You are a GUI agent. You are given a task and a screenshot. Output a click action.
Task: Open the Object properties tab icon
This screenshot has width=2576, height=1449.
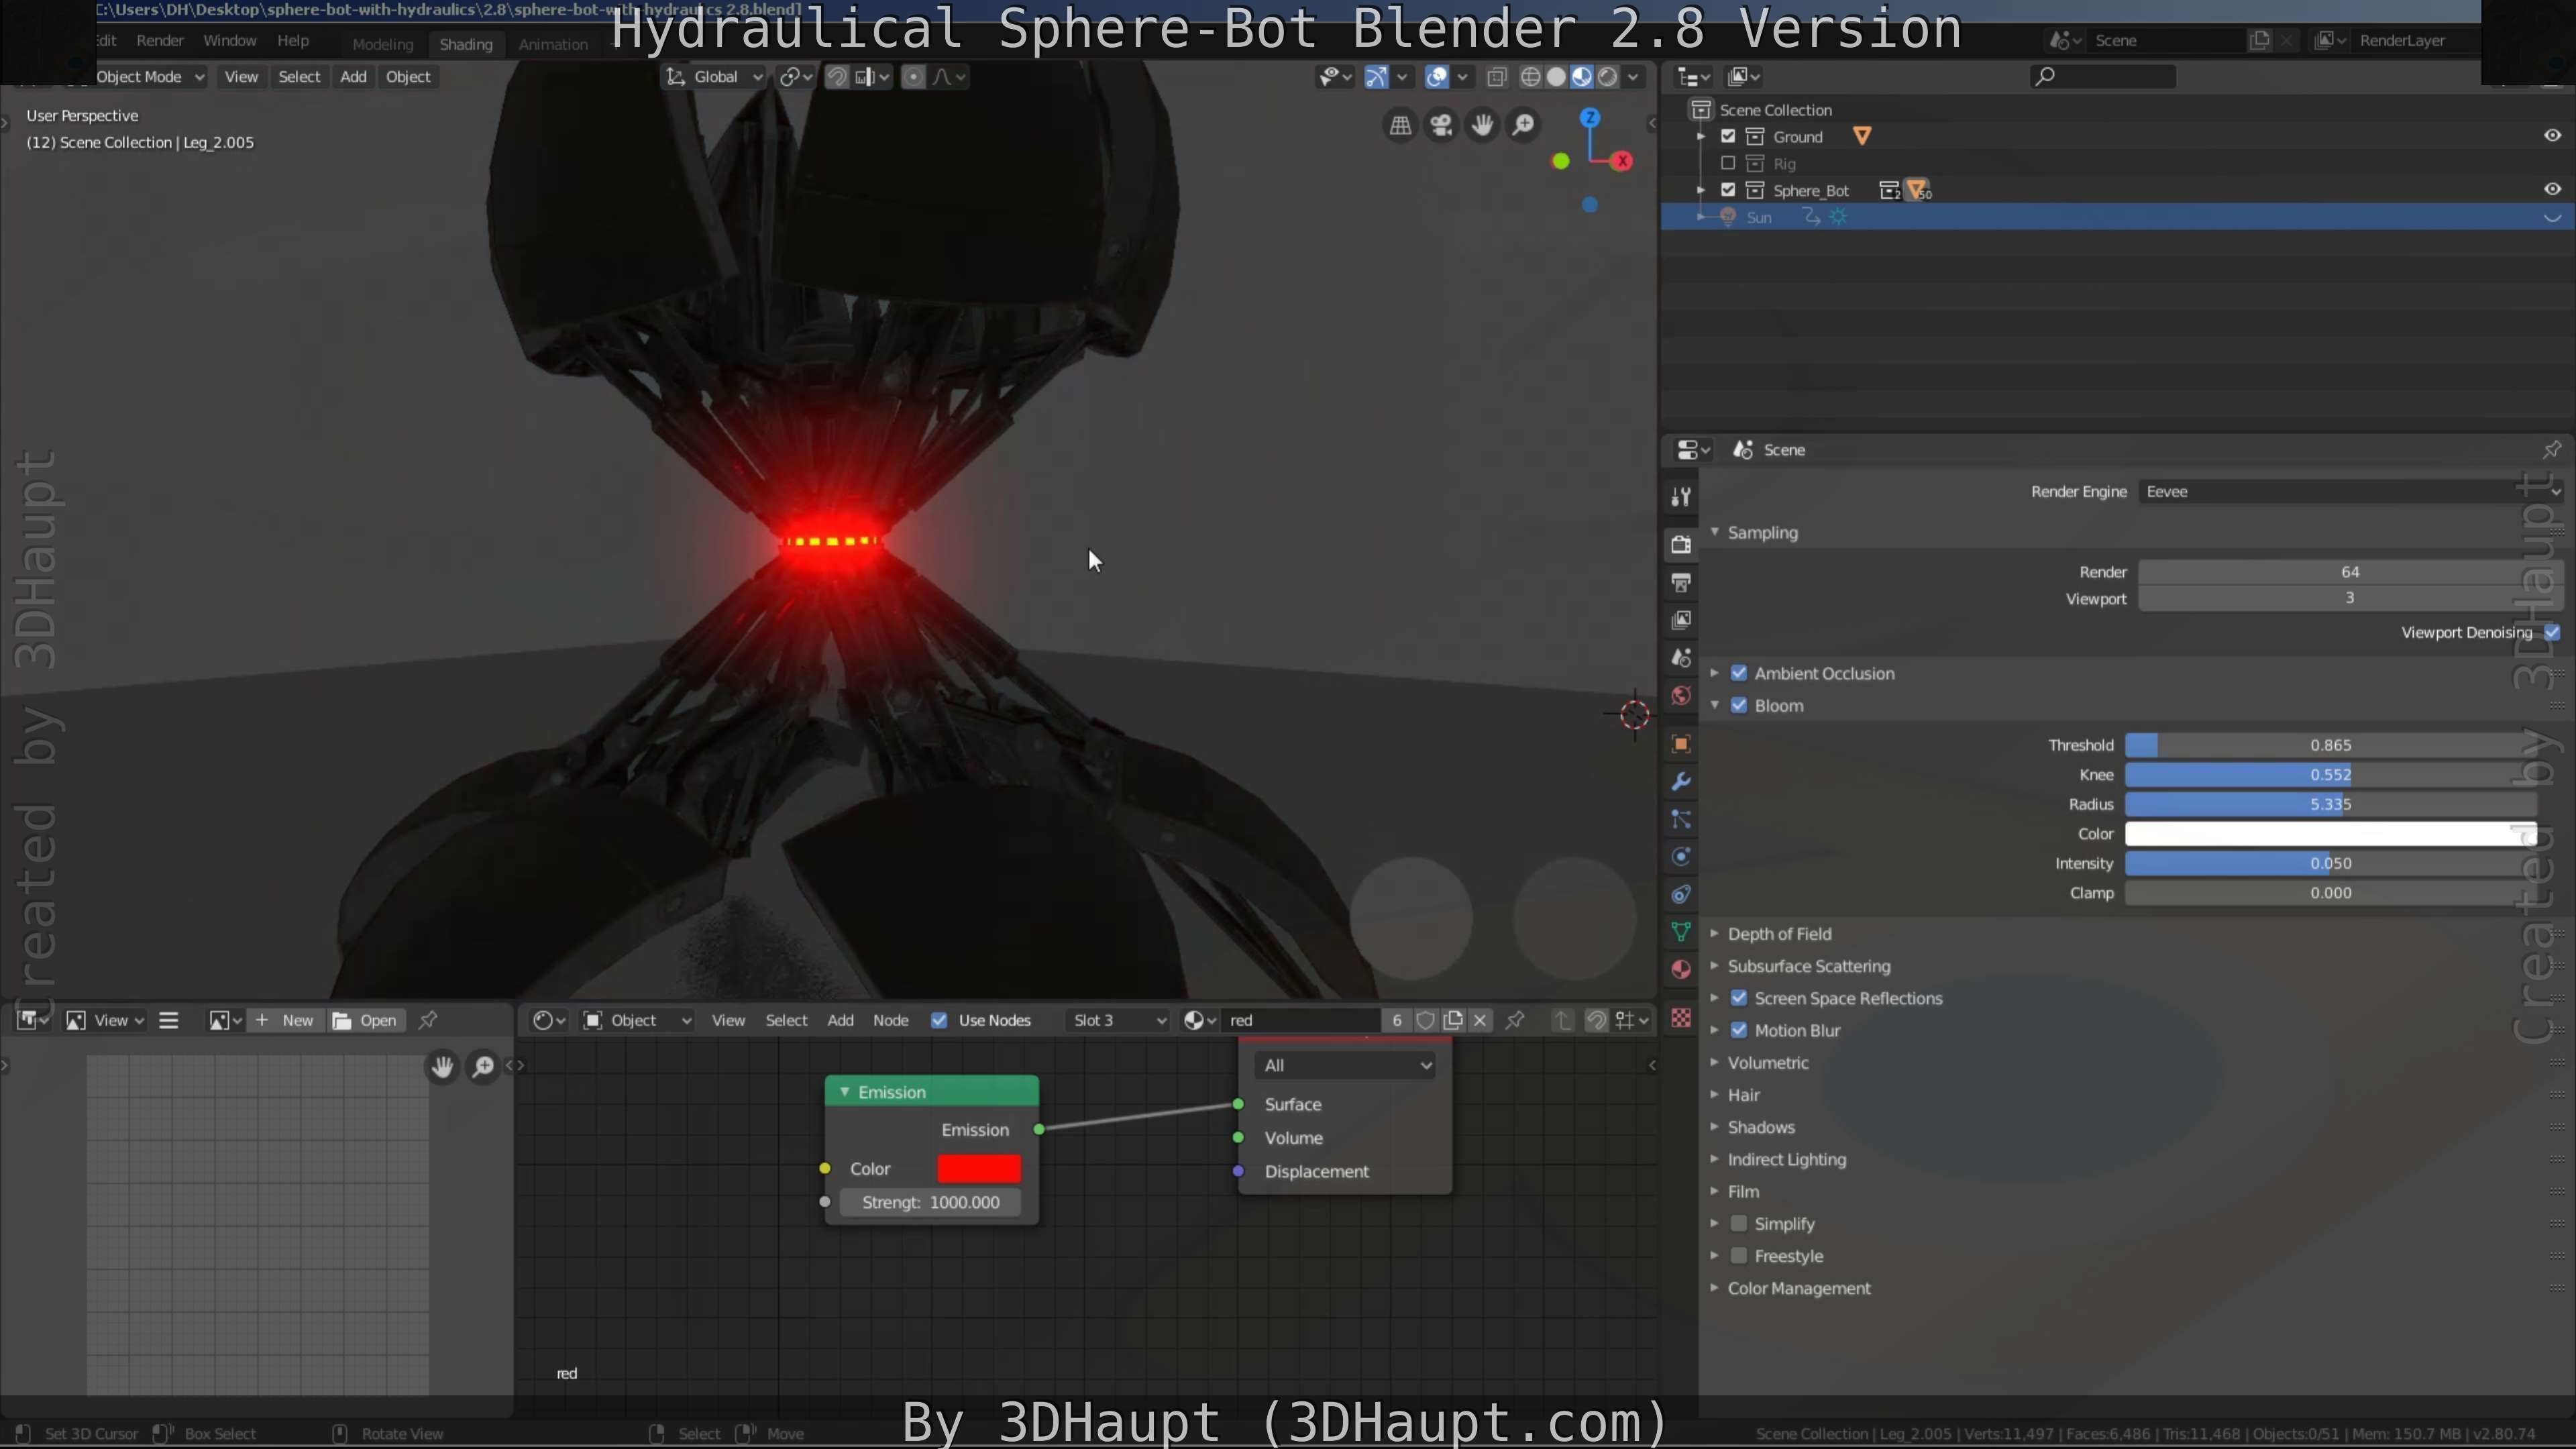(x=1681, y=744)
